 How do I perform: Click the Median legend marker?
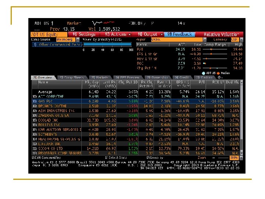click(x=218, y=73)
